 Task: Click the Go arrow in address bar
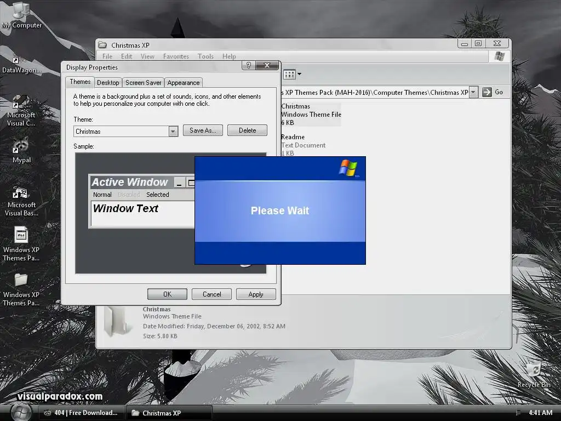click(x=487, y=92)
